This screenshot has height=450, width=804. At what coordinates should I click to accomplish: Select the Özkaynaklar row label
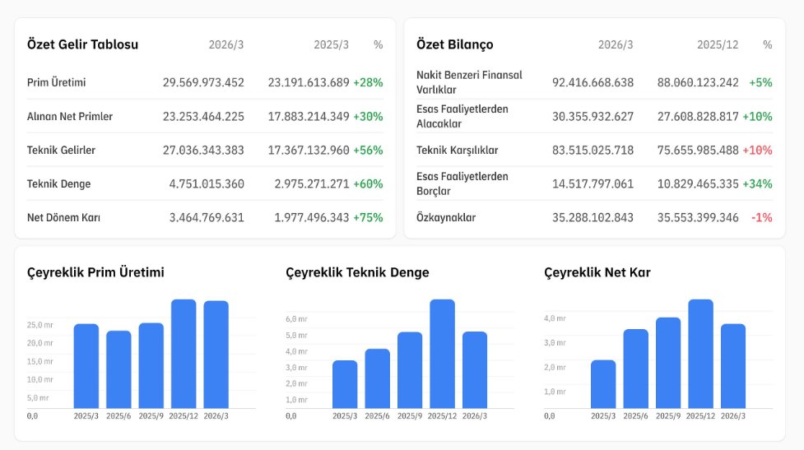[x=446, y=217]
